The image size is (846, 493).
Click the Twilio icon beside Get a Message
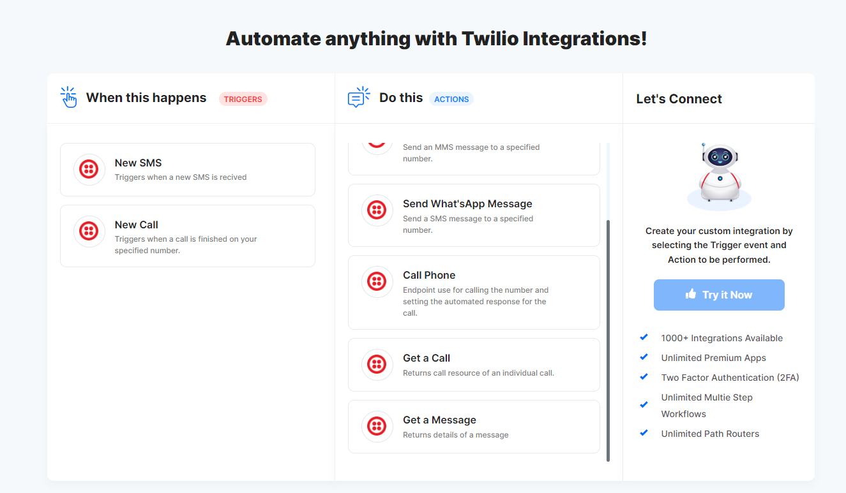(x=377, y=427)
